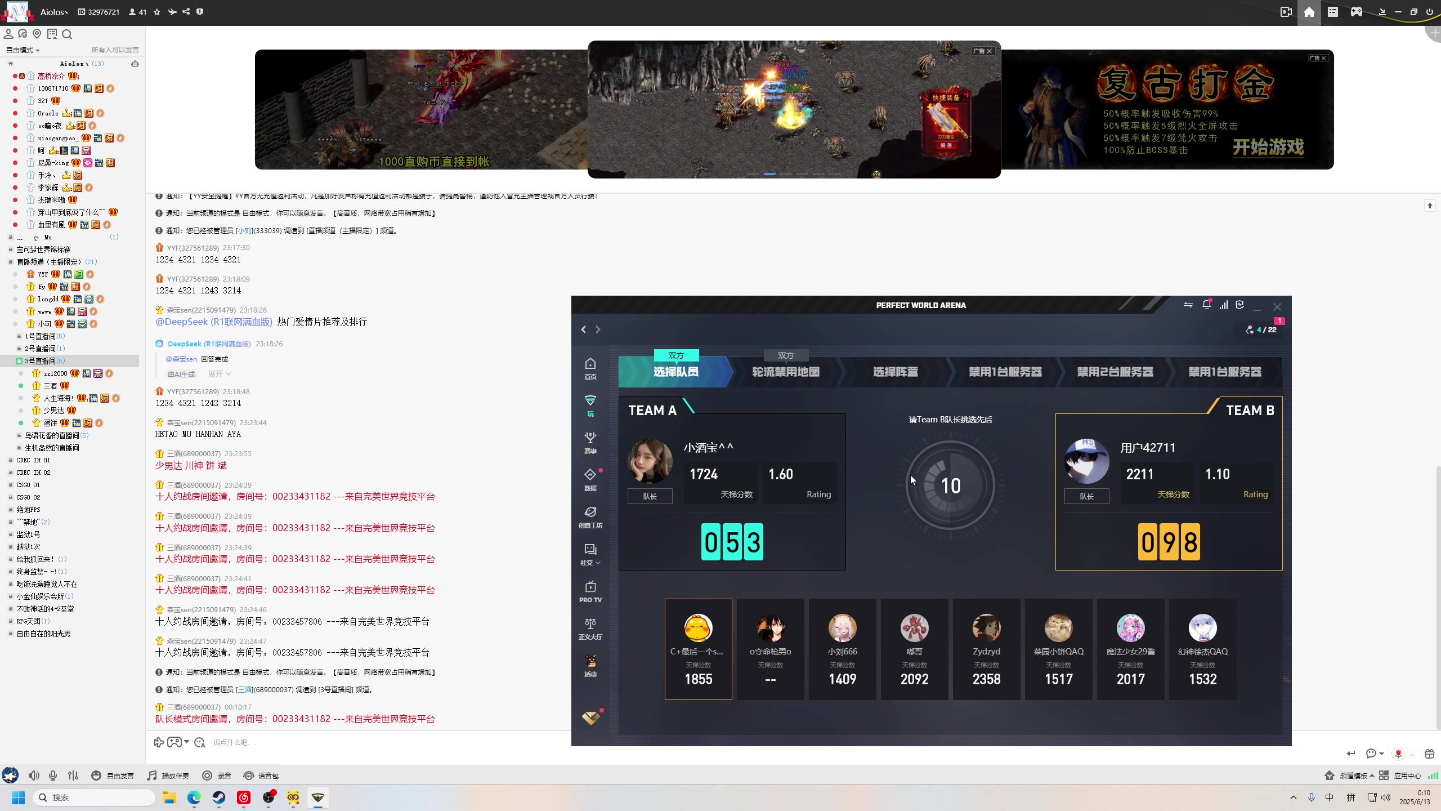Toggle the microphone in YY bottom bar
Image resolution: width=1441 pixels, height=811 pixels.
tap(53, 776)
